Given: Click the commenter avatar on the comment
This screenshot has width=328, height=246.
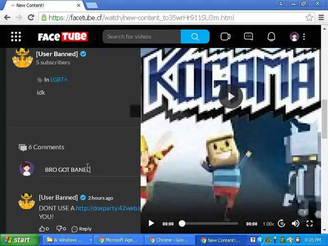Looking at the screenshot, I should (27, 201).
